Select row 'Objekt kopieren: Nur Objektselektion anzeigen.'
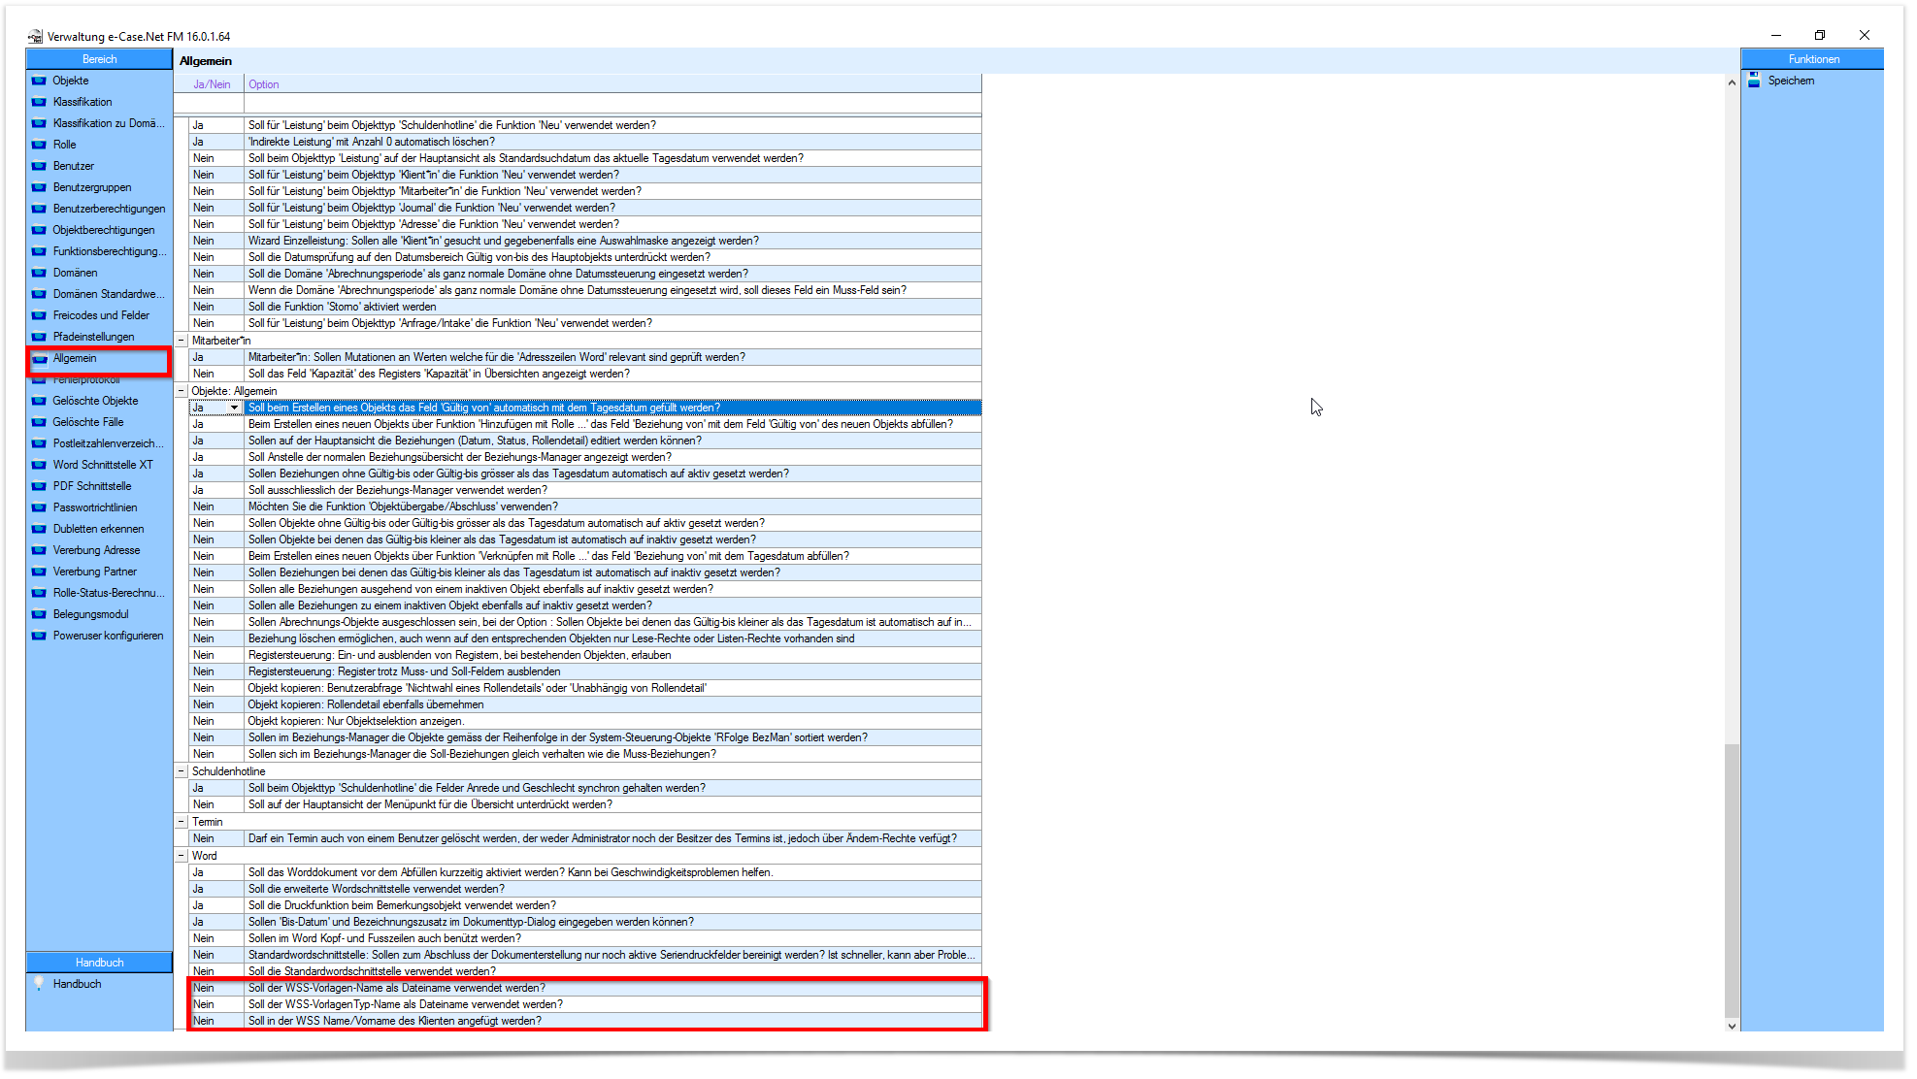 tap(584, 721)
